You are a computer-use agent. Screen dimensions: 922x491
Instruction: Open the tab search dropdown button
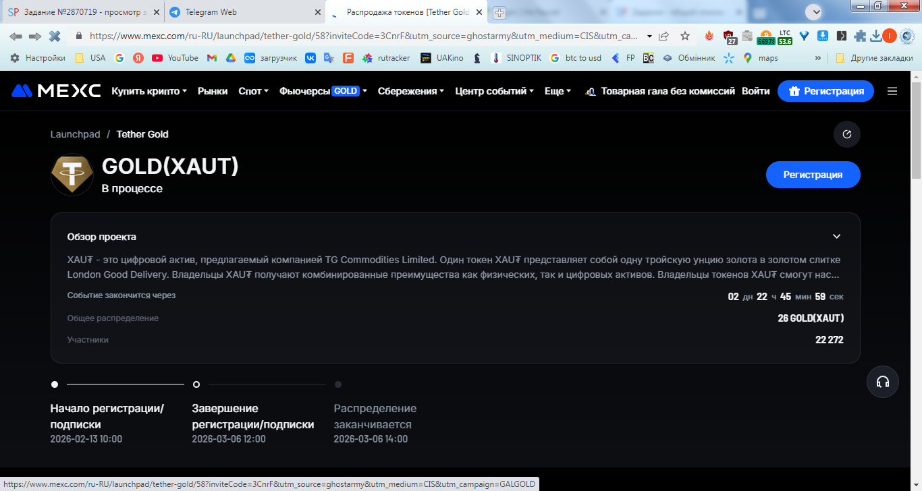[814, 11]
